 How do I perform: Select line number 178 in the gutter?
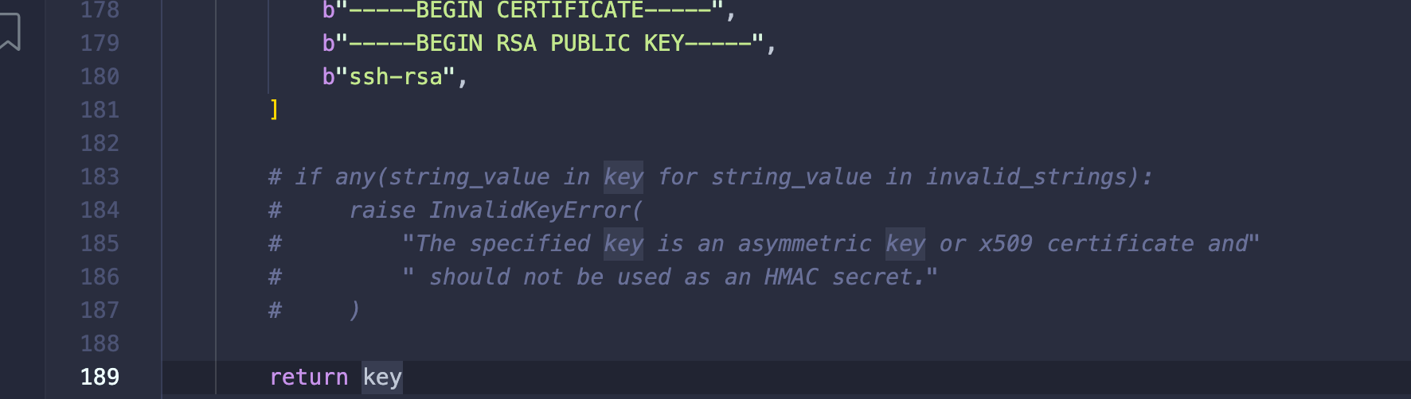pos(100,10)
